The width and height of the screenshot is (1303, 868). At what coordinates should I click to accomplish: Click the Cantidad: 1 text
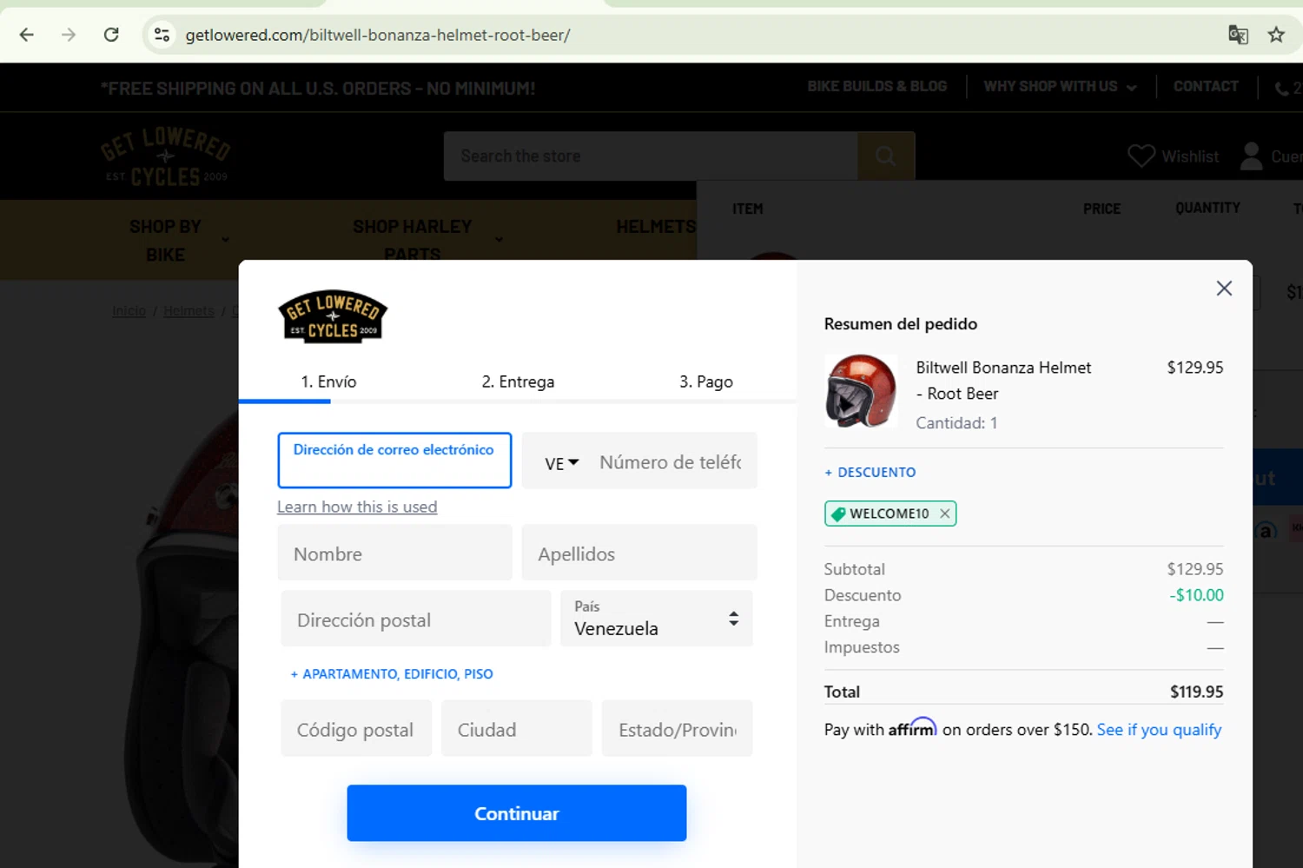pos(956,423)
